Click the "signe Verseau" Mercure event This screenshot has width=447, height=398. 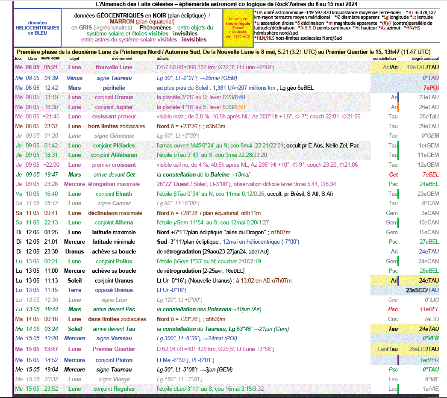click(114, 339)
